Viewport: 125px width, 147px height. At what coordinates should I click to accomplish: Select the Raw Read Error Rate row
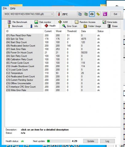point(58,36)
